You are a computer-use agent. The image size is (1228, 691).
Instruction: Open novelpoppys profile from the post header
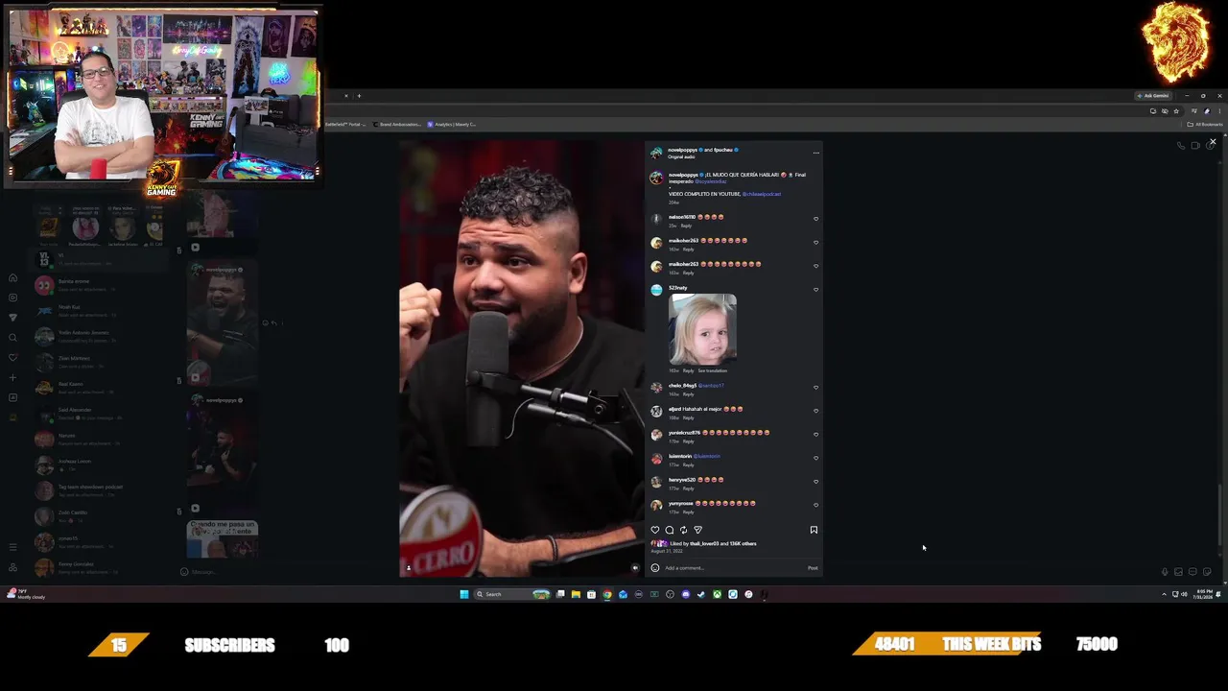[683, 150]
